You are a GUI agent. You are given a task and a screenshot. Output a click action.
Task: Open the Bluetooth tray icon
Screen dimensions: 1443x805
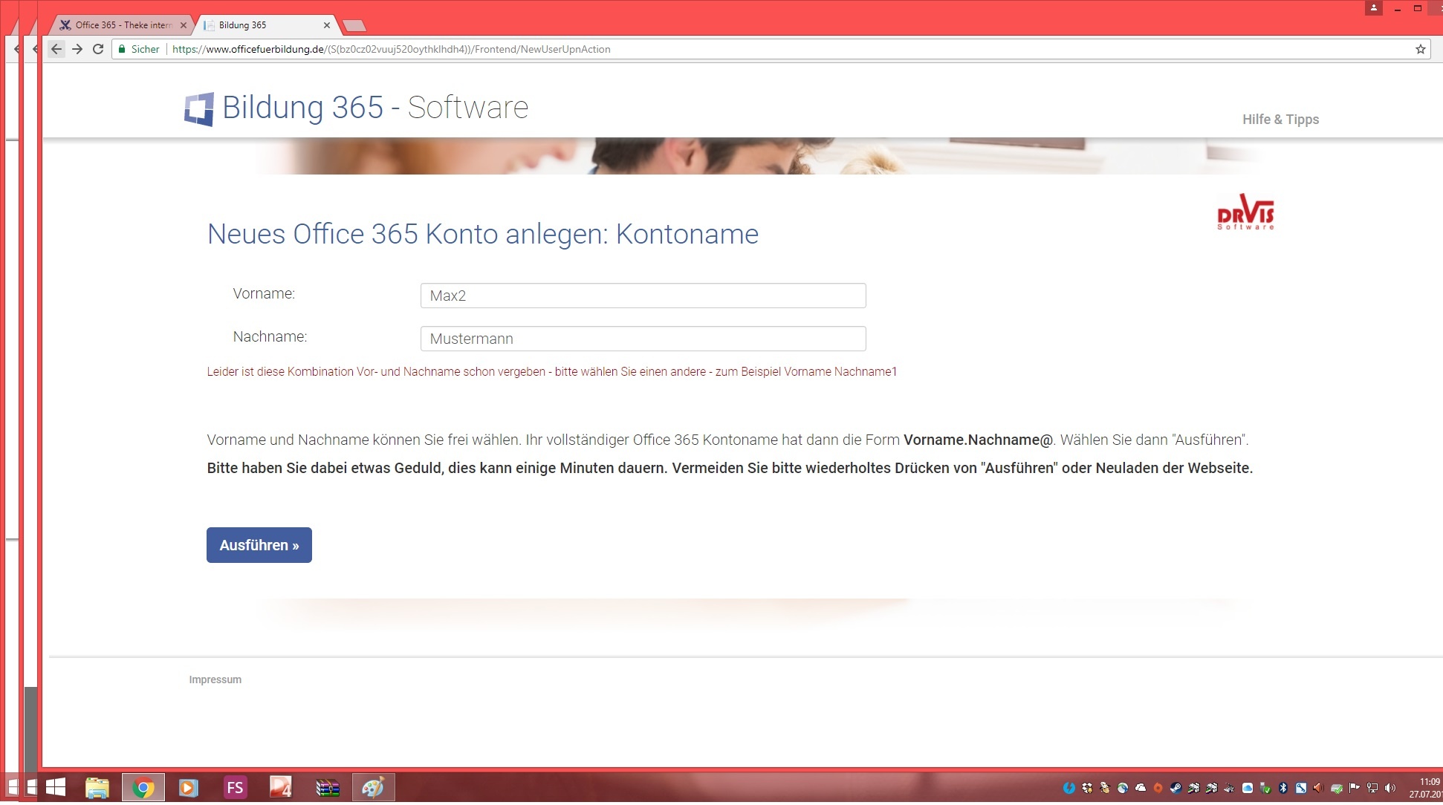(1283, 788)
